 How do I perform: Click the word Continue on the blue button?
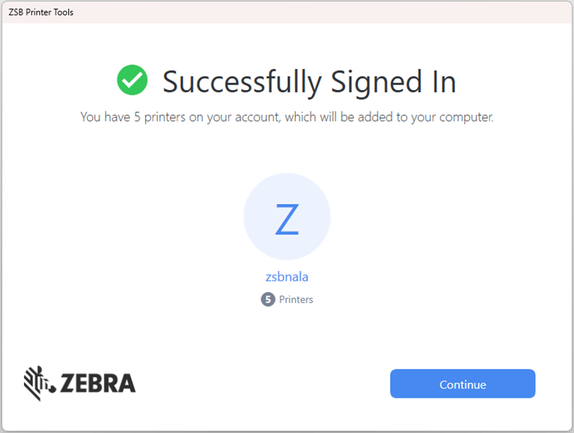click(x=462, y=384)
